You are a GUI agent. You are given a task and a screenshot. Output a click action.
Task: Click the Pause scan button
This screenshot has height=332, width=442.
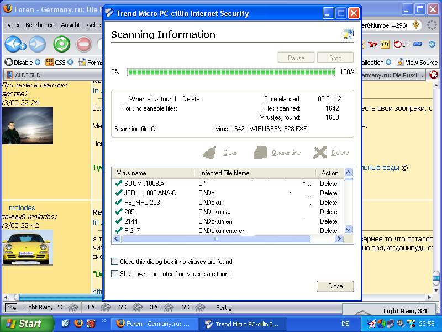[296, 58]
